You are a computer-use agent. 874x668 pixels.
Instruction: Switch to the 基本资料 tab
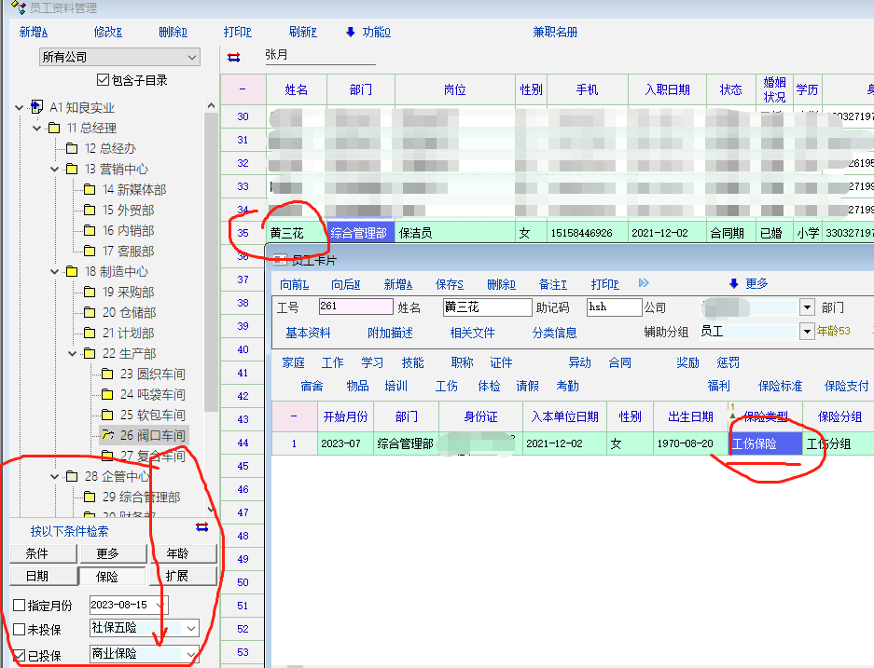coord(308,333)
